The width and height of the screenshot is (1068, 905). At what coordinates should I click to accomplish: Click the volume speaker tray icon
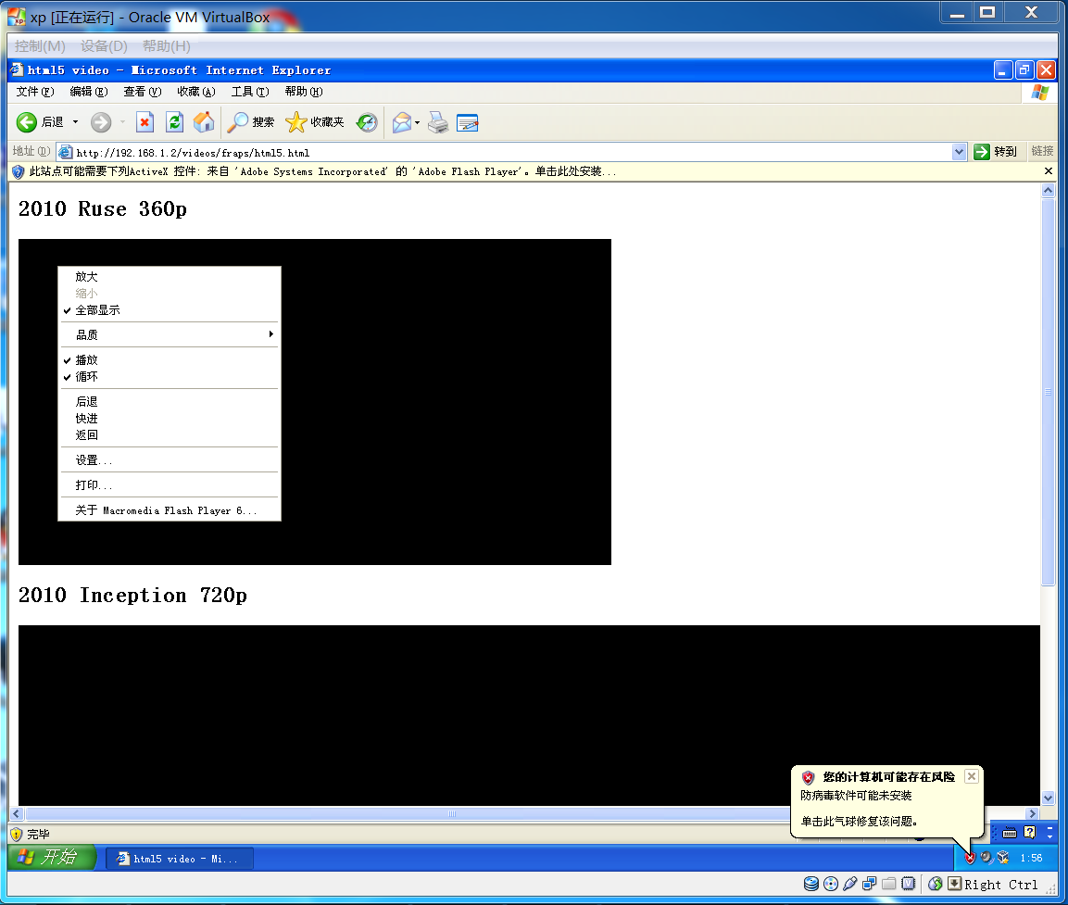pos(986,858)
